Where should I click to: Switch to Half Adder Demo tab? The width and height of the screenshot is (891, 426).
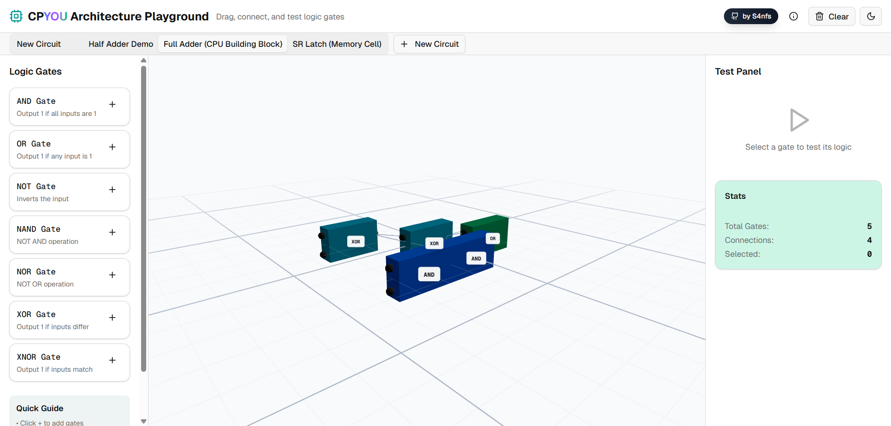click(121, 44)
